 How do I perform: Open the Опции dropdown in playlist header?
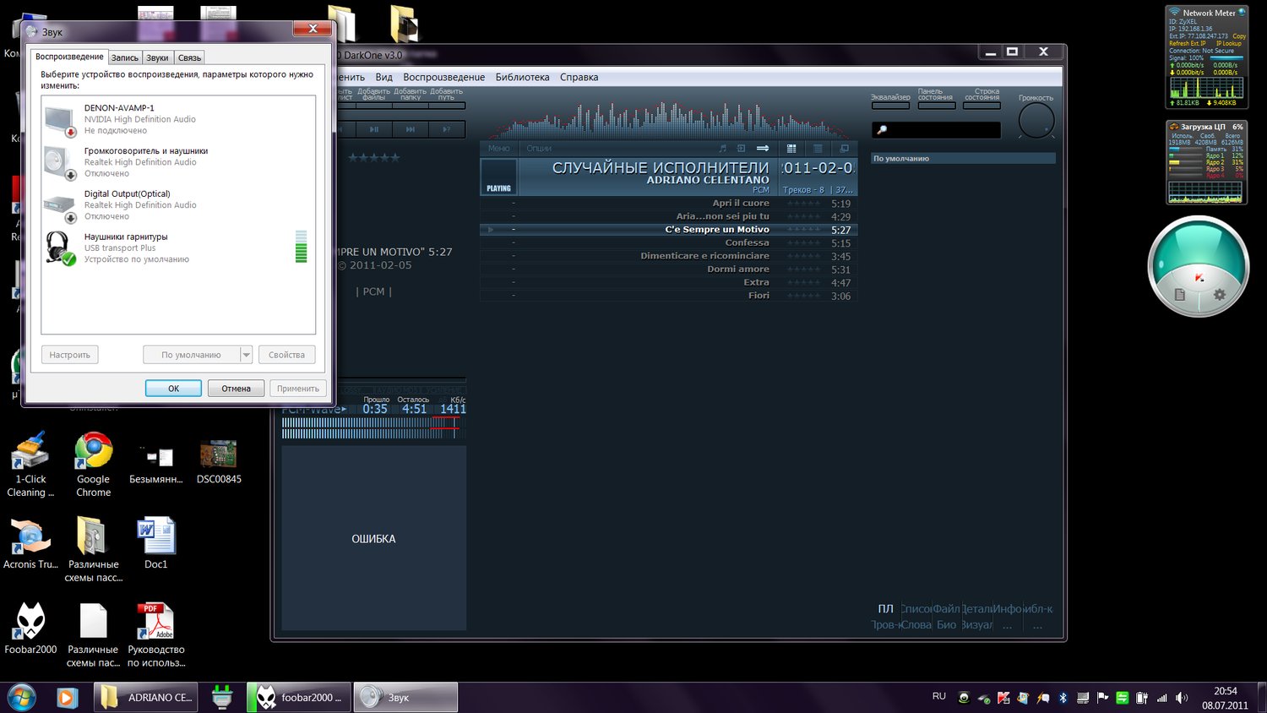pos(539,148)
